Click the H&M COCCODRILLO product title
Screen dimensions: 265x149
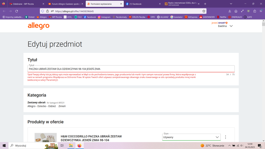click(x=91, y=138)
